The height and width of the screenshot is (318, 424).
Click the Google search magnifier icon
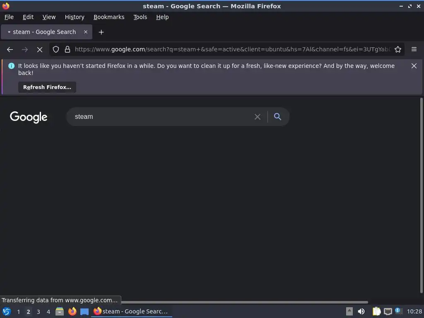click(x=277, y=116)
